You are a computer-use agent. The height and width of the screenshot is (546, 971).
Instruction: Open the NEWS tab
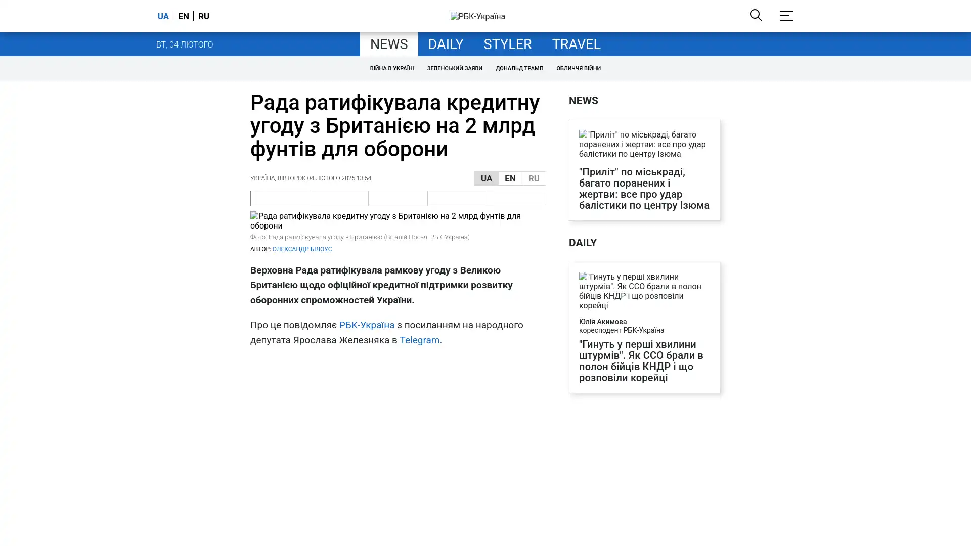point(388,44)
